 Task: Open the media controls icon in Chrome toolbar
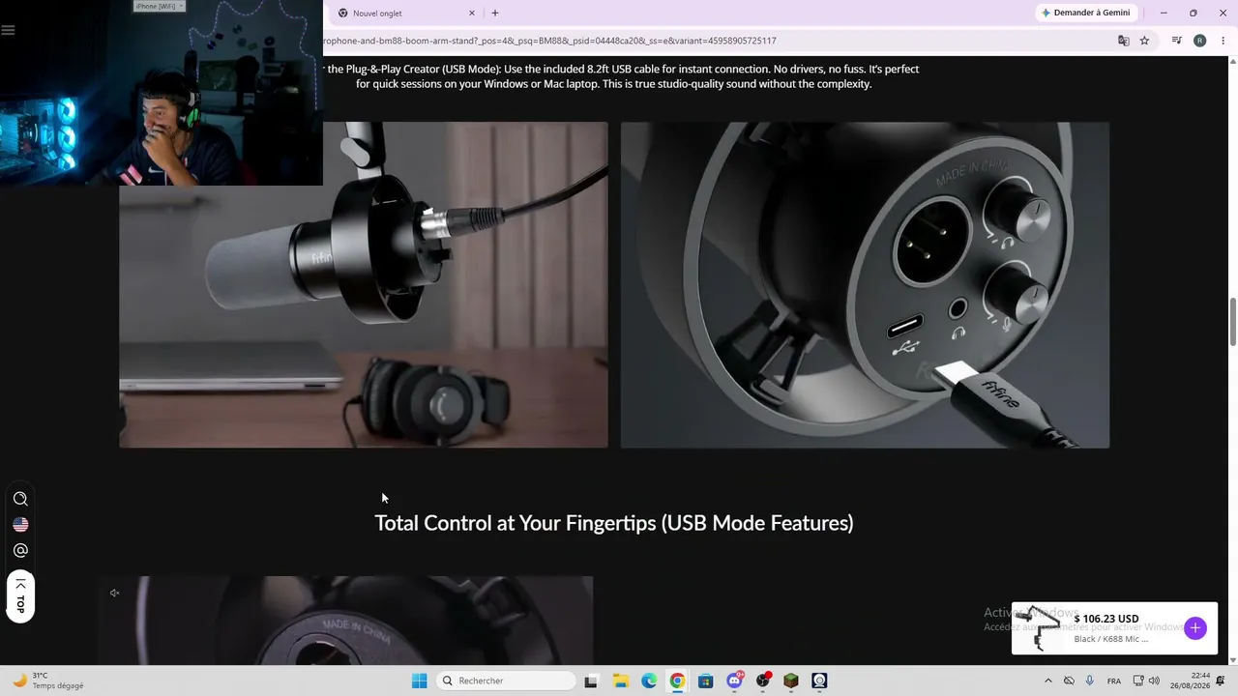[x=1176, y=41]
